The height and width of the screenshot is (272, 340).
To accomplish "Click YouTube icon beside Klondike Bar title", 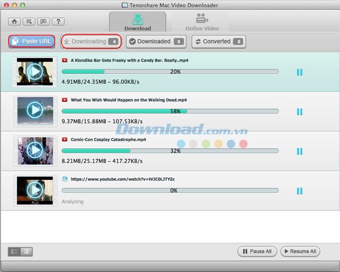I will tap(65, 60).
